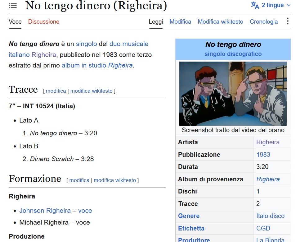Open the Johnson Righeira link
Viewport: 296px width, 242px height.
[x=45, y=211]
